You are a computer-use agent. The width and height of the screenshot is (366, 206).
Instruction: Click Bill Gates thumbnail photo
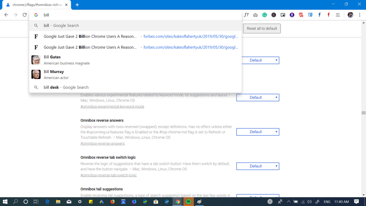(x=36, y=60)
